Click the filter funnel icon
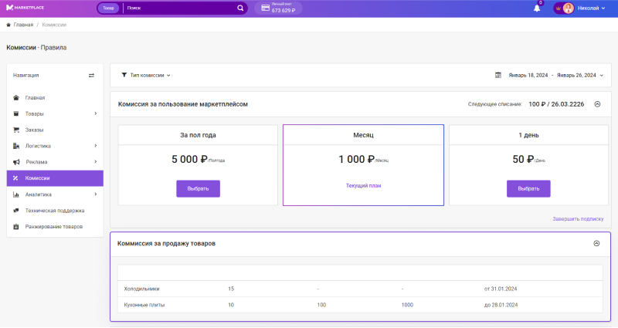 point(124,76)
